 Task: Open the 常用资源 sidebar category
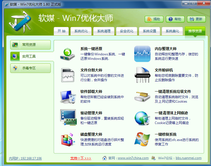point(31,45)
